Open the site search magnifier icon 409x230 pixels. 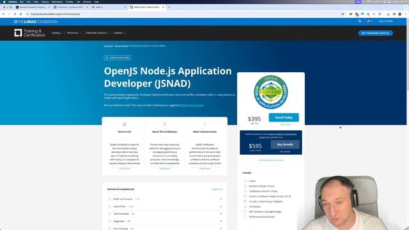360,21
